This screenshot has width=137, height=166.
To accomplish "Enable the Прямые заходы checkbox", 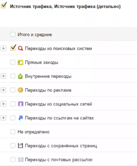I will tap(13, 62).
